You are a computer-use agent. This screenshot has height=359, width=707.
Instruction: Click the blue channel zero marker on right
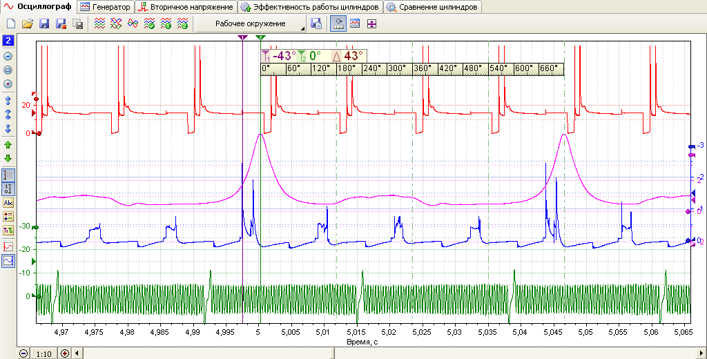tap(688, 241)
